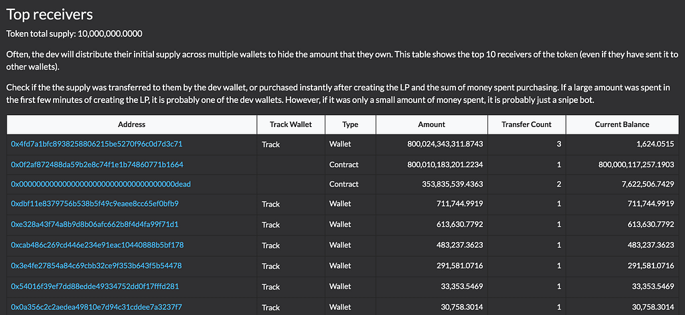Click Contract type in 0x0f2af872488d row
Viewport: 685px width, 315px height.
click(x=344, y=165)
